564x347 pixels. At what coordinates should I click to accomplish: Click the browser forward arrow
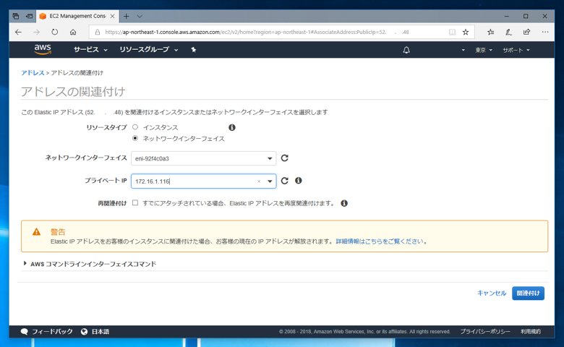point(36,32)
